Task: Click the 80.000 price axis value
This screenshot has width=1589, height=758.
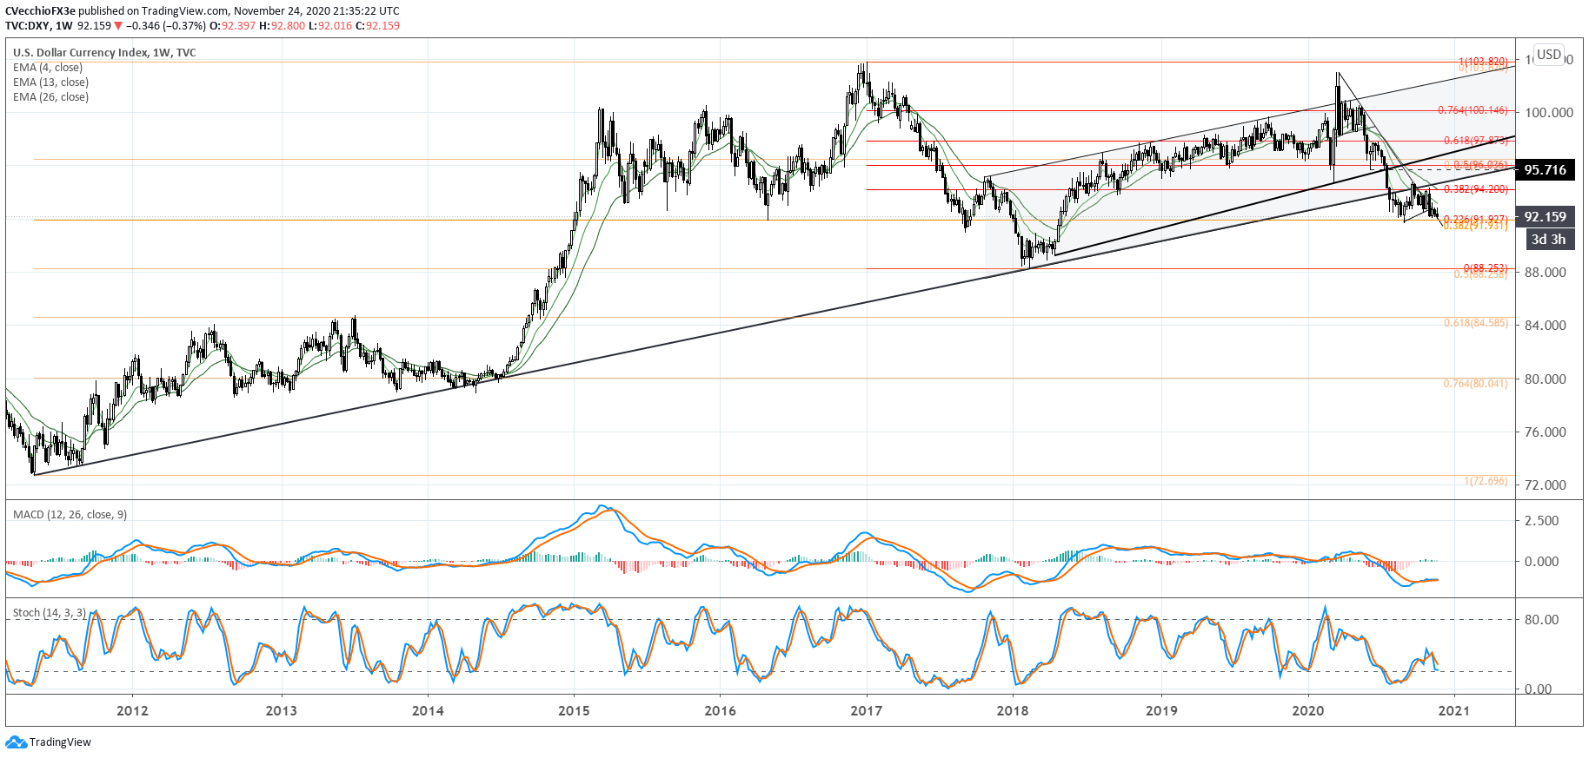Action: click(1546, 379)
